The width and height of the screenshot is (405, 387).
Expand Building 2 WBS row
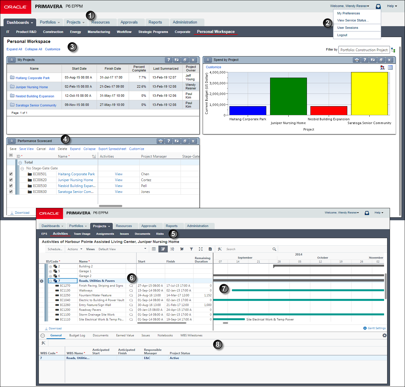click(50, 267)
